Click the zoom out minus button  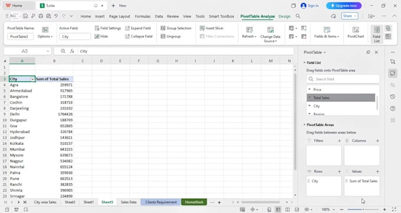[x=341, y=209]
